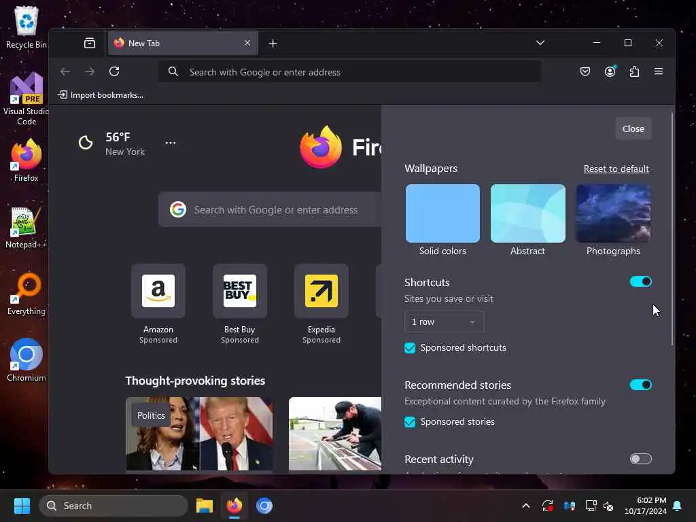Open the story with man repairing railing

click(x=335, y=434)
